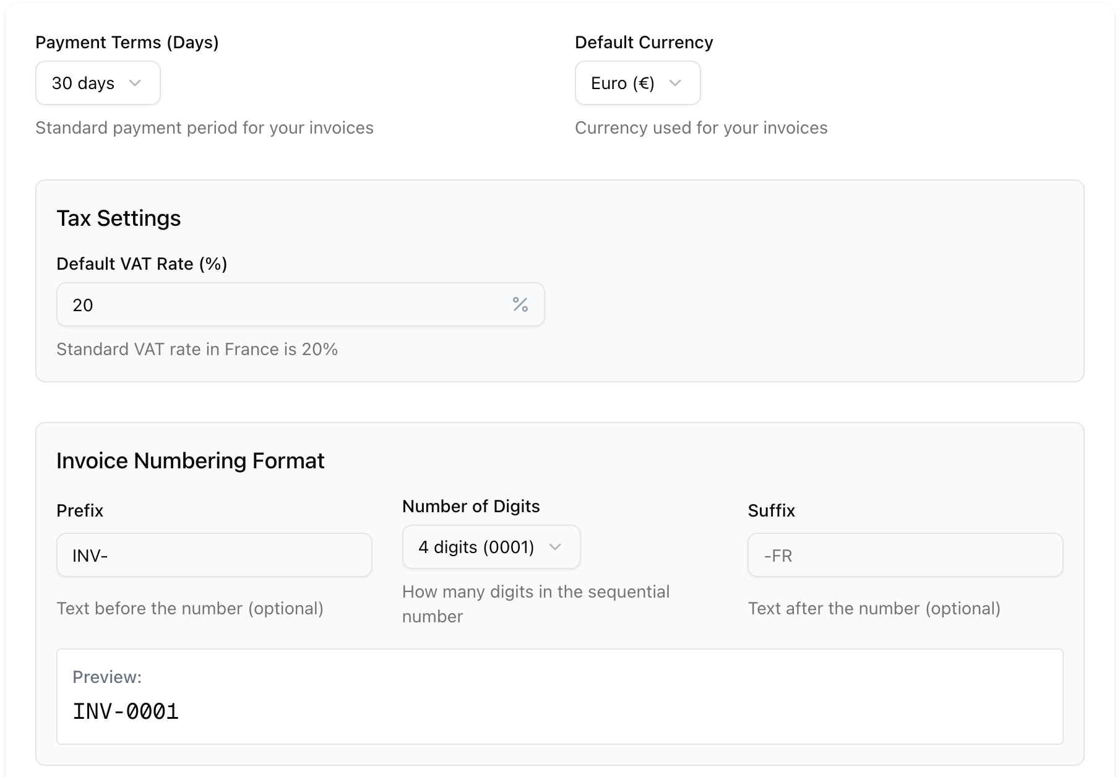The image size is (1120, 777).
Task: Click the Payment Terms (Days) label
Action: click(x=127, y=43)
